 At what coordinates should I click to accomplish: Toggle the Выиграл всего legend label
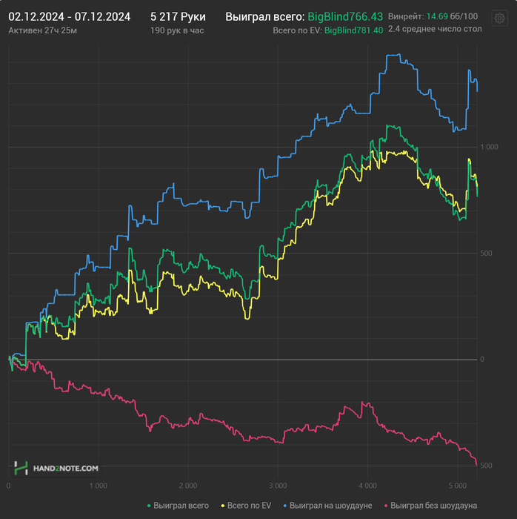tap(181, 506)
